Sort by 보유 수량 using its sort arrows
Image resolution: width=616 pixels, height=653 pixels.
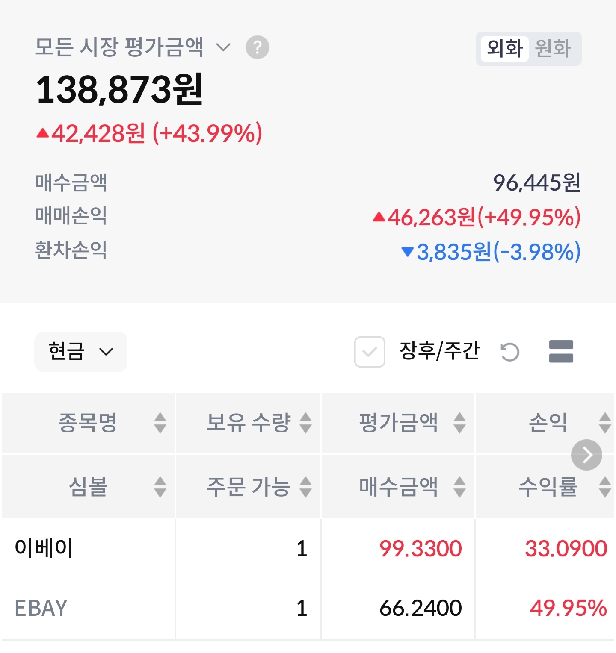click(305, 423)
